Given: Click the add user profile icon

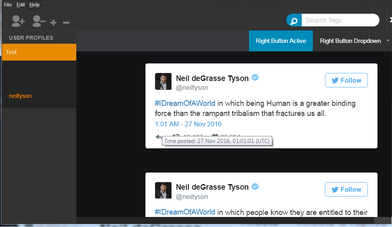Looking at the screenshot, I should point(18,21).
